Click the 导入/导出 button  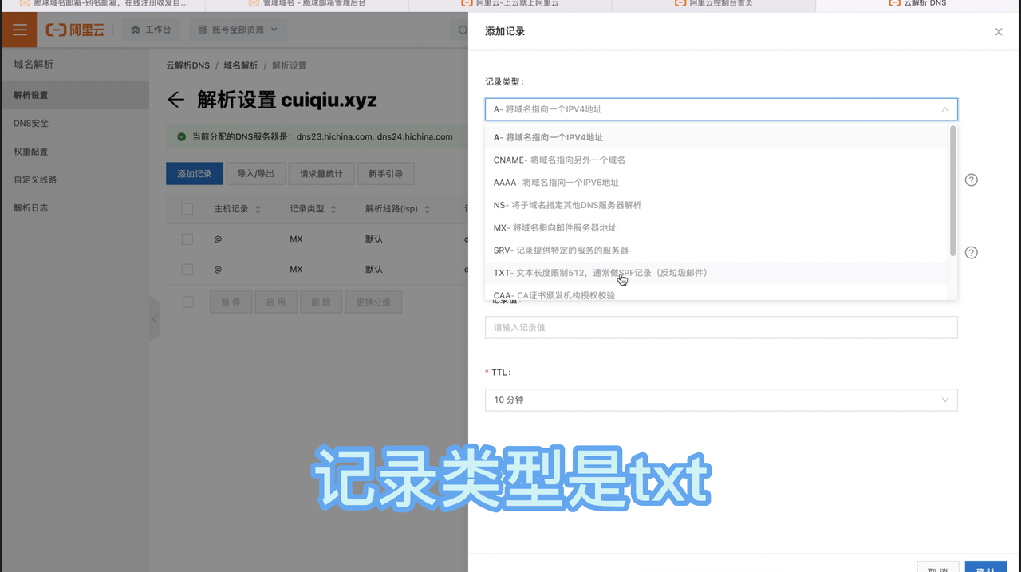(255, 173)
